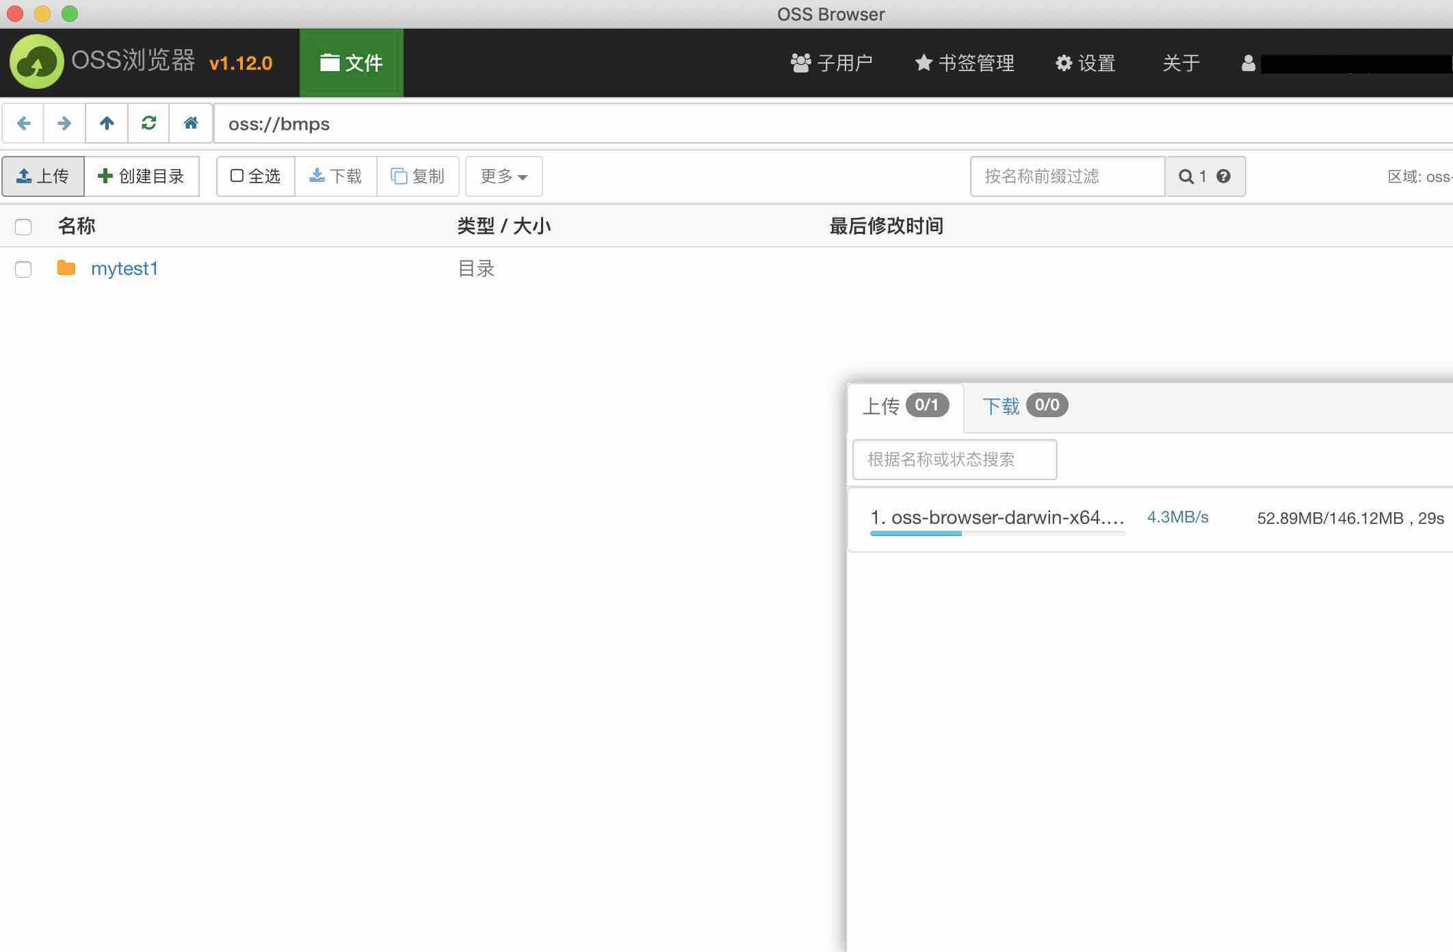This screenshot has height=952, width=1453.
Task: Switch to 上传 transfers tab
Action: (x=905, y=407)
